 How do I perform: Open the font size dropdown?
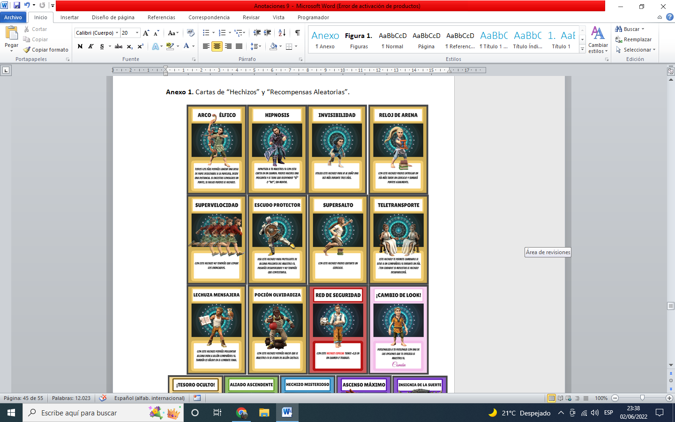(137, 33)
